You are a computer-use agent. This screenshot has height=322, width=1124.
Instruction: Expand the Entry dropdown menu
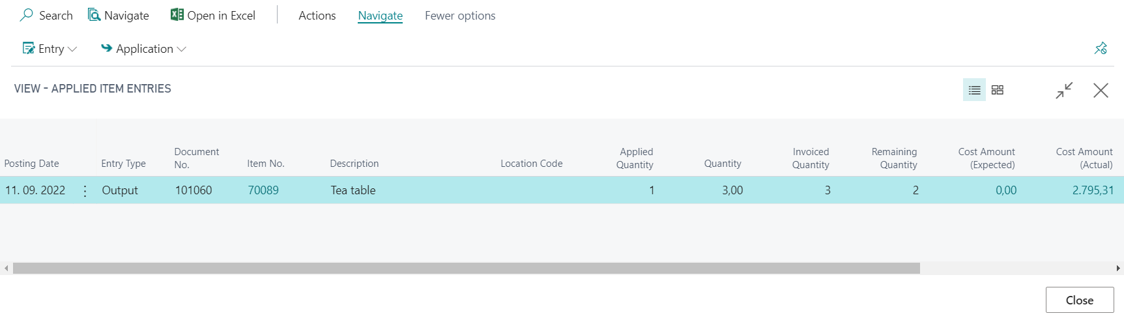50,49
